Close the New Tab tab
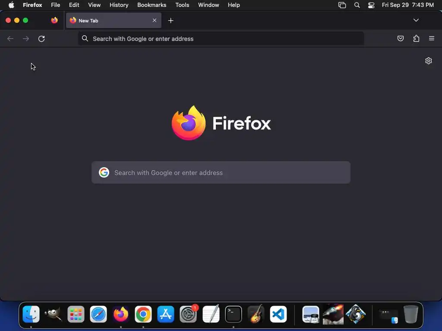This screenshot has height=331, width=442. point(155,20)
